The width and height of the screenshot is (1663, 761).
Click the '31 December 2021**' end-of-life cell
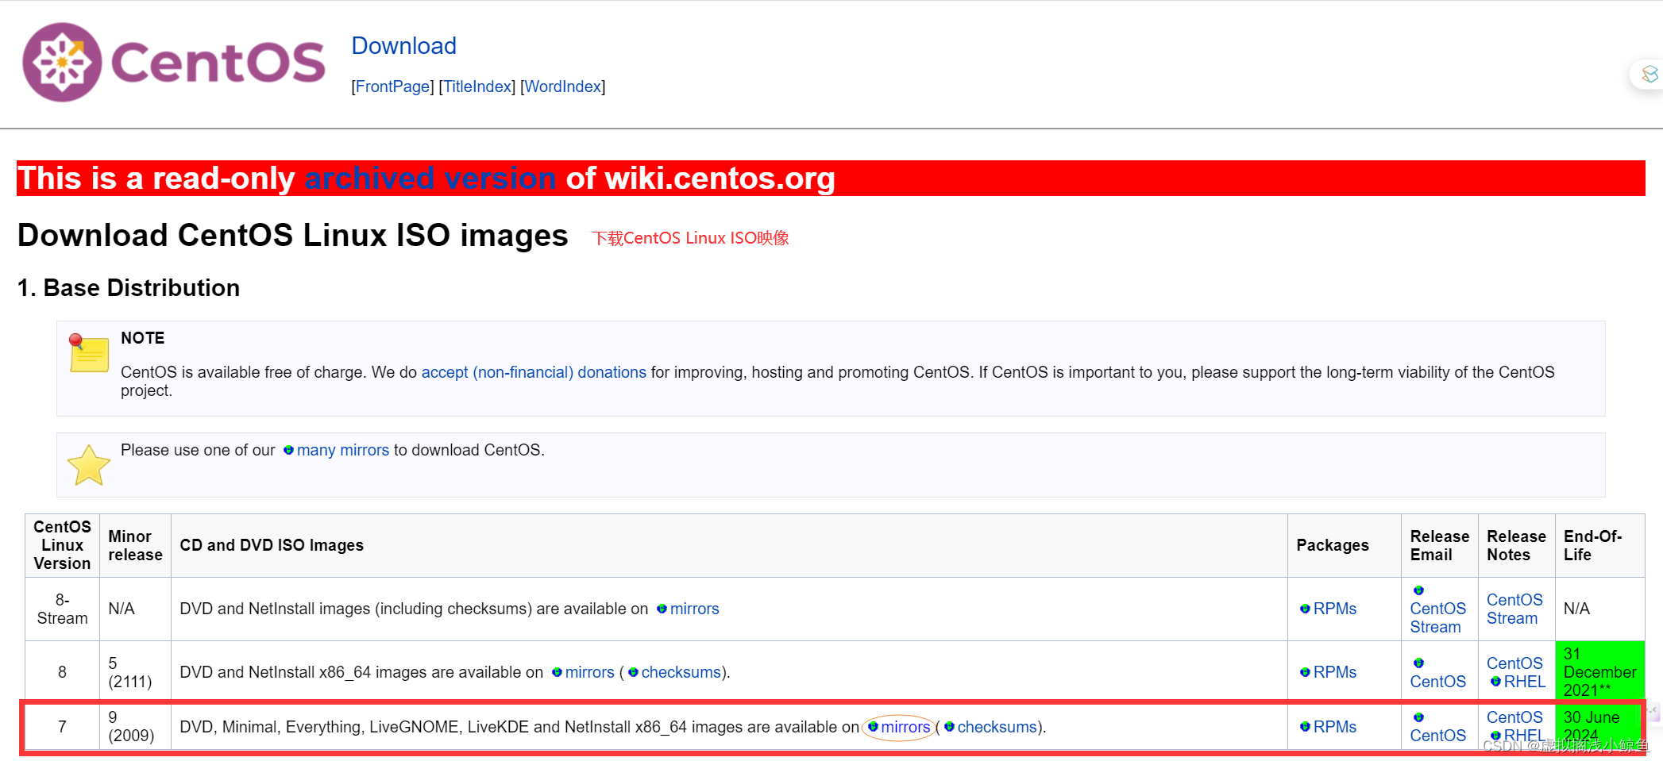point(1599,672)
